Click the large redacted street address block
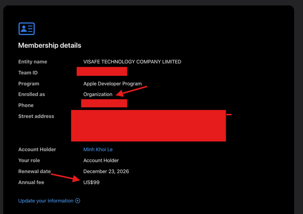Image resolution: width=303 pixels, height=214 pixels. [148, 125]
